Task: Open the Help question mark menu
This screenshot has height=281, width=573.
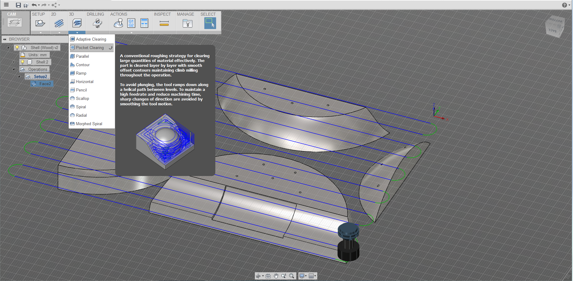Action: (x=564, y=5)
